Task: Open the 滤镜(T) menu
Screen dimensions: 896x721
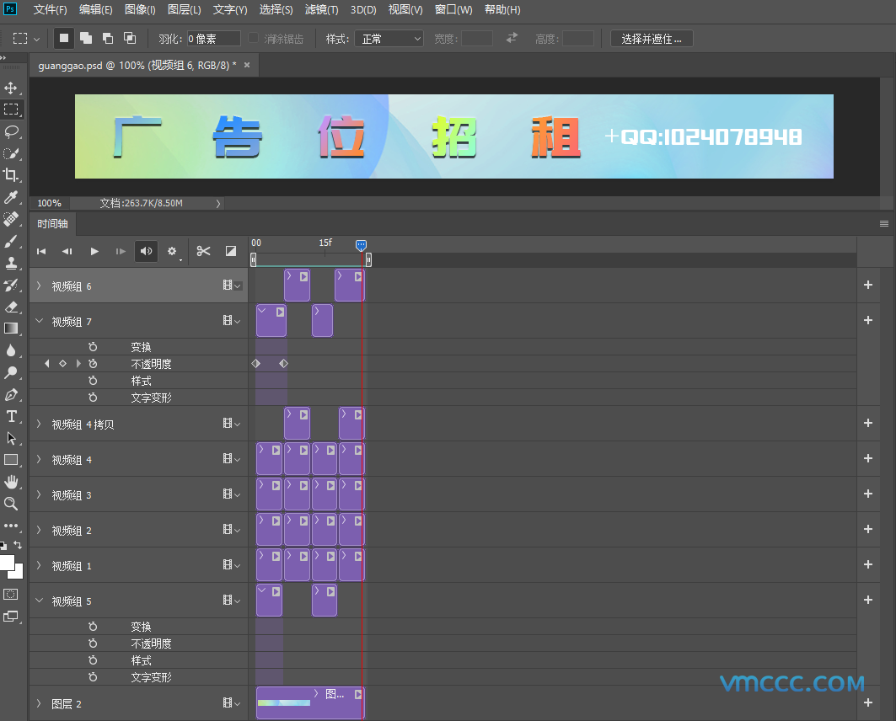Action: pyautogui.click(x=321, y=10)
